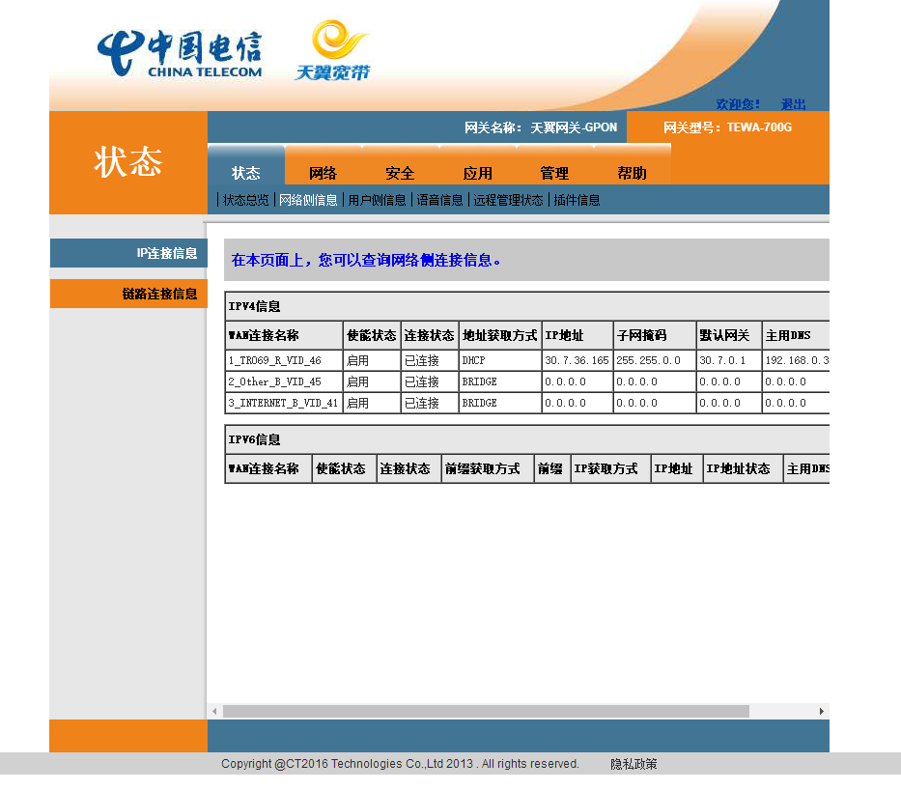Open 用户侧信息 submenu
This screenshot has width=901, height=790.
click(377, 200)
